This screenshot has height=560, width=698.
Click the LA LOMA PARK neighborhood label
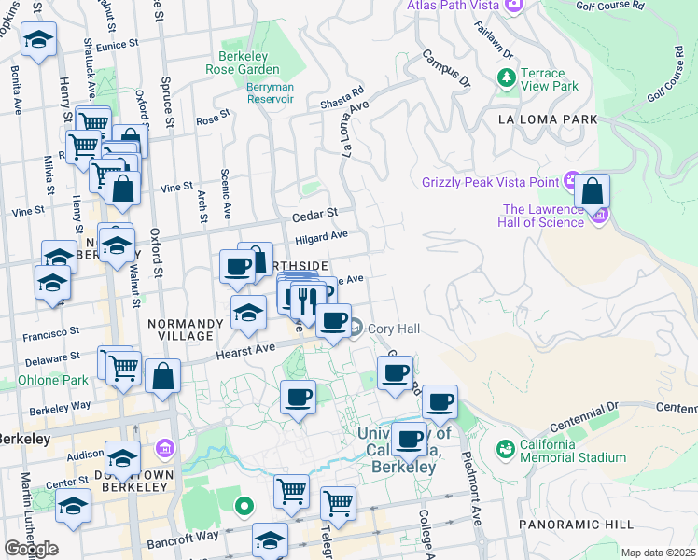tap(548, 119)
